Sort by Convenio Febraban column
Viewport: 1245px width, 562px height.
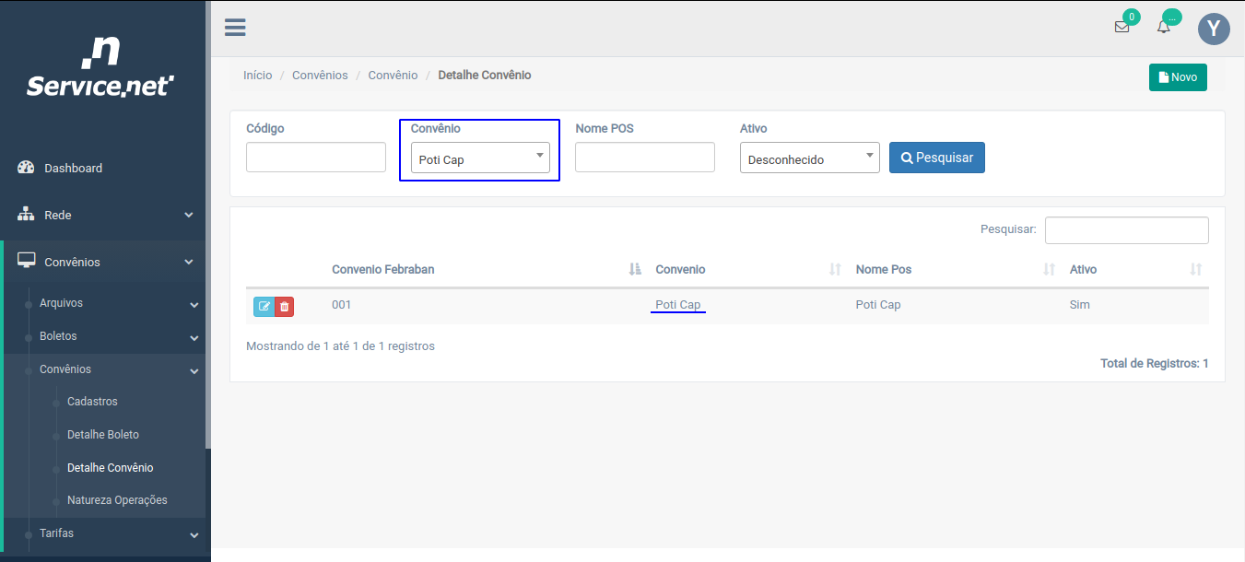(x=383, y=270)
